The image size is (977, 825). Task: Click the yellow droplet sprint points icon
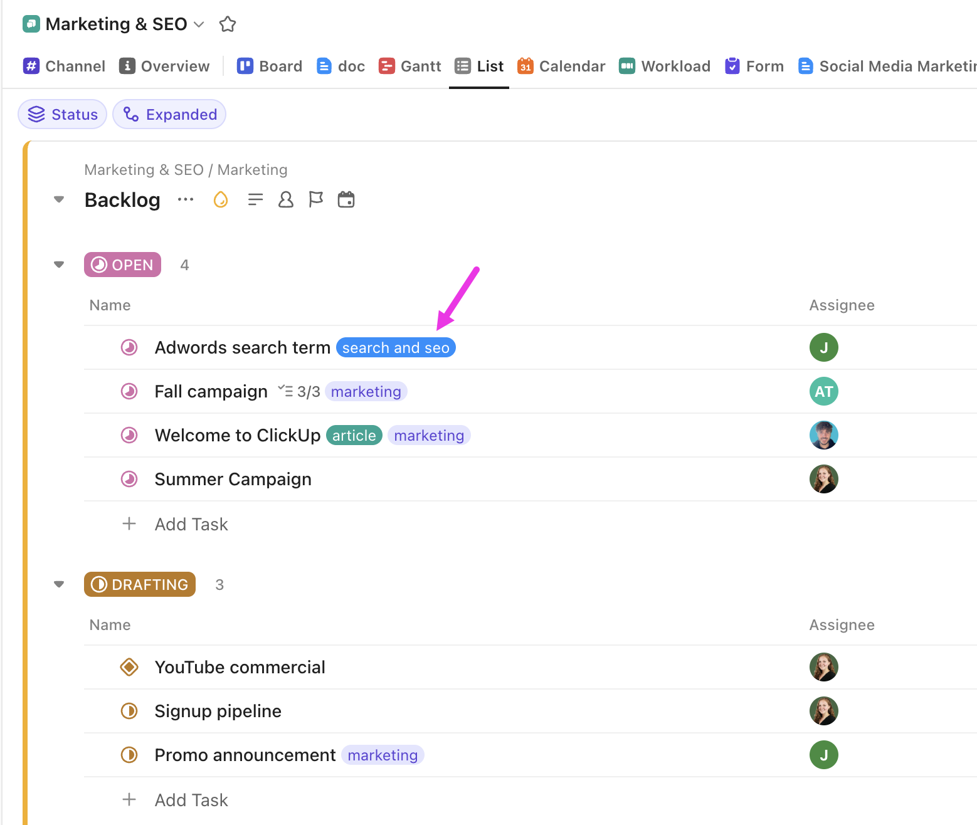coord(220,199)
